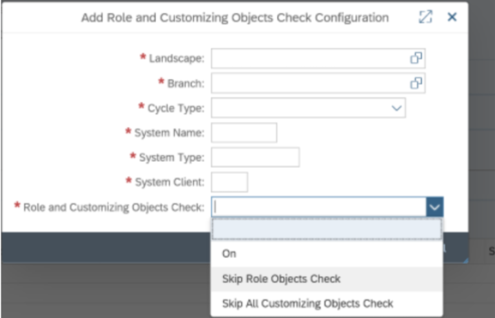Open value help icon in Branch field
This screenshot has width=495, height=318.
[x=416, y=83]
